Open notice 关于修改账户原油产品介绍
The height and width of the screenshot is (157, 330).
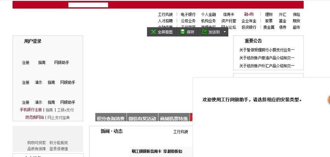click(x=267, y=58)
